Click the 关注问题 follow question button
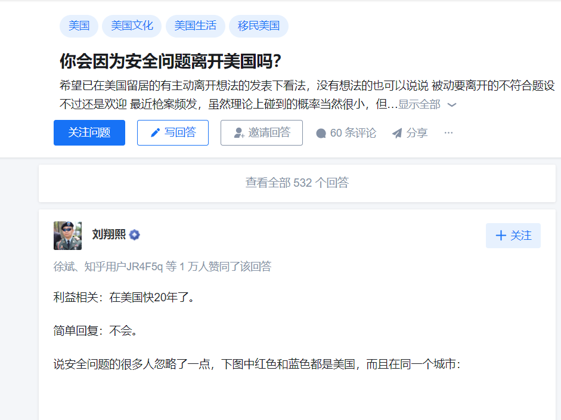 pos(89,133)
